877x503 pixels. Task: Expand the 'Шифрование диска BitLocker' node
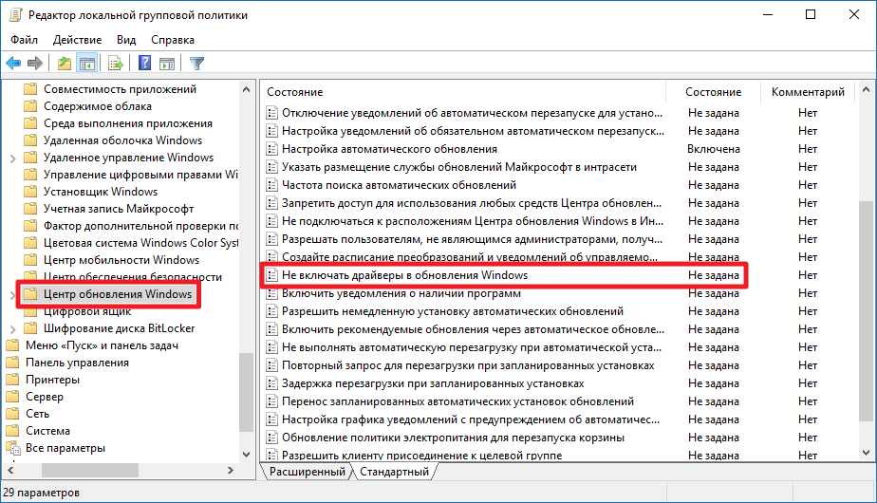(x=13, y=329)
